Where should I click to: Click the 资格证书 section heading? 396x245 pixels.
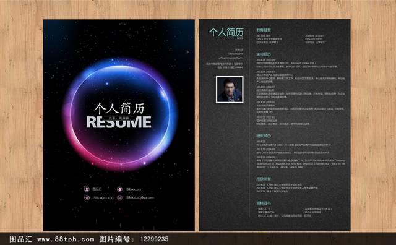click(x=264, y=203)
